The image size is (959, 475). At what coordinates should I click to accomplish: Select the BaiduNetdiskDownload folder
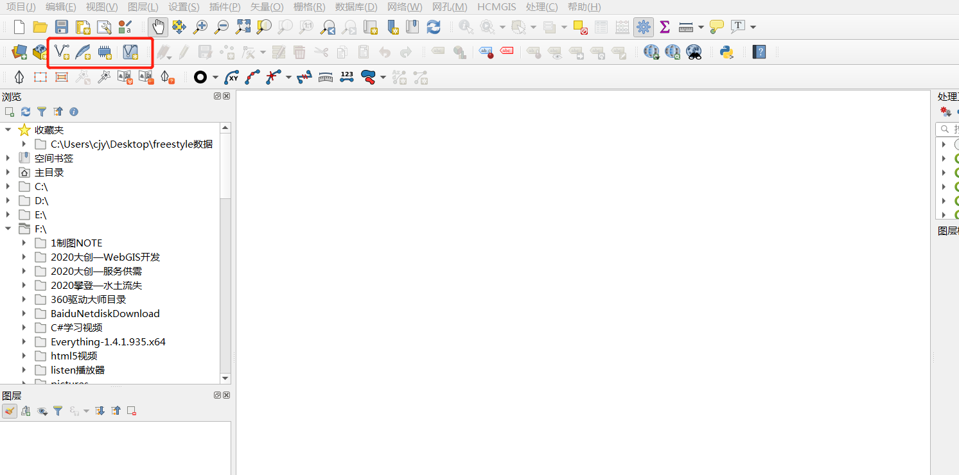(x=105, y=313)
